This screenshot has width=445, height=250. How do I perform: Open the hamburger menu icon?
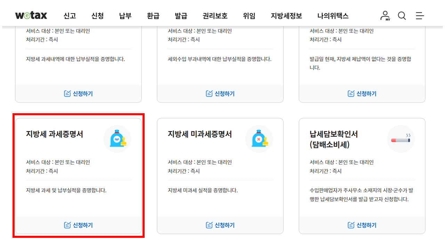point(420,16)
